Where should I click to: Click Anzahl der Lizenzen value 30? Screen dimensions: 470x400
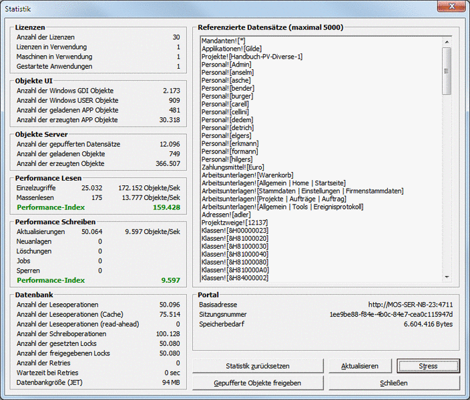[176, 37]
